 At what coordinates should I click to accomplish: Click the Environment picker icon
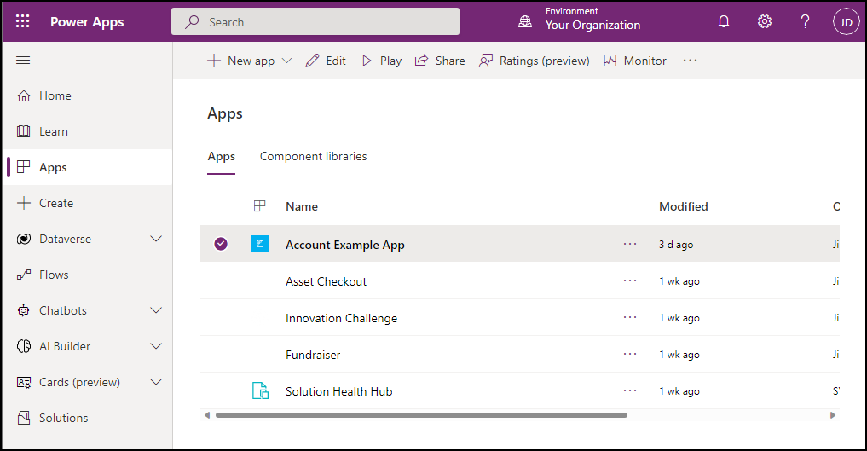(525, 21)
